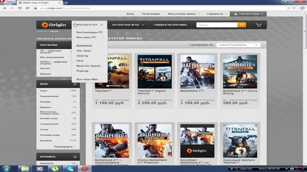Open File Explorer from taskbar

tap(25, 169)
